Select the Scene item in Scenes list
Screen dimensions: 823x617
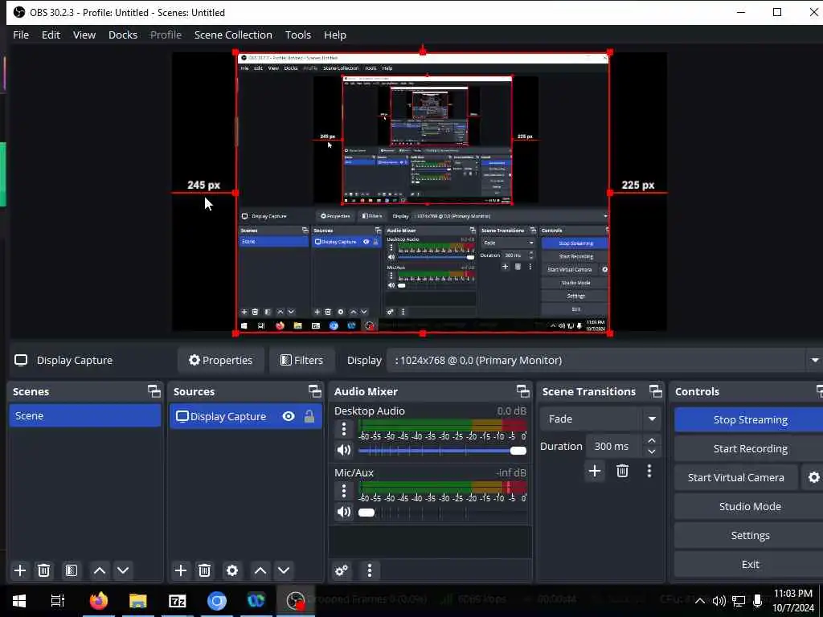click(85, 415)
